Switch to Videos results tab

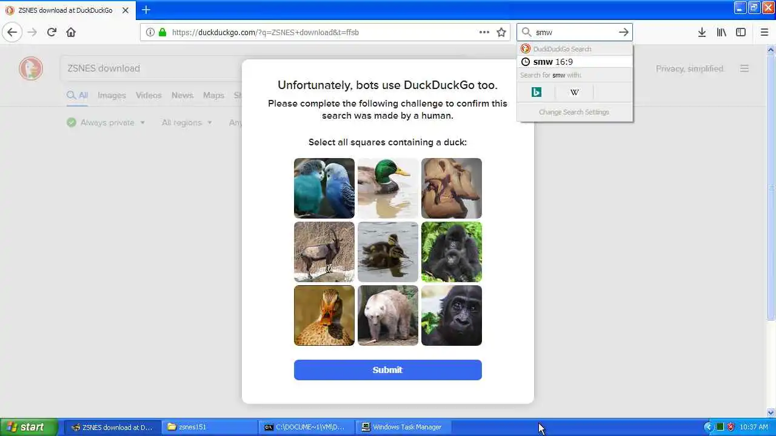pyautogui.click(x=149, y=95)
